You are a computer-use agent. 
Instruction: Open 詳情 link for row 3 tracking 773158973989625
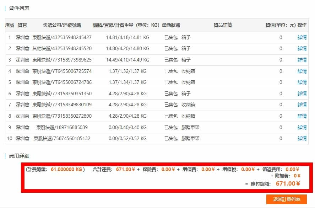(x=302, y=60)
